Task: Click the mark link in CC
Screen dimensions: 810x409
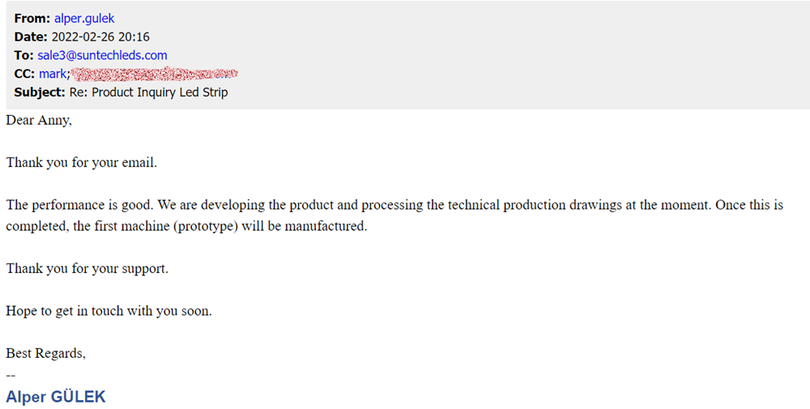Action: [x=53, y=74]
